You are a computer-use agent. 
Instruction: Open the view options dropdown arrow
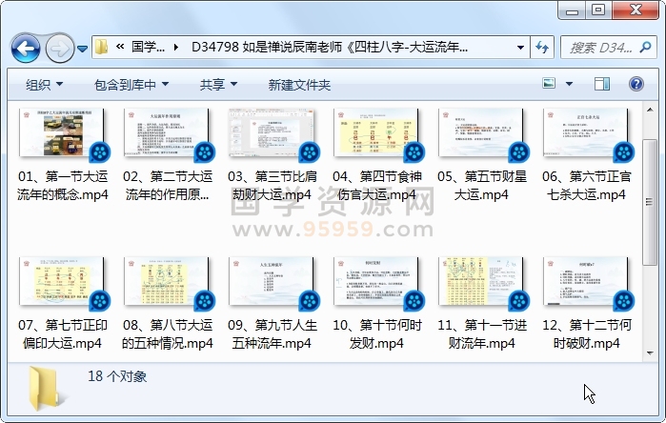pyautogui.click(x=569, y=84)
